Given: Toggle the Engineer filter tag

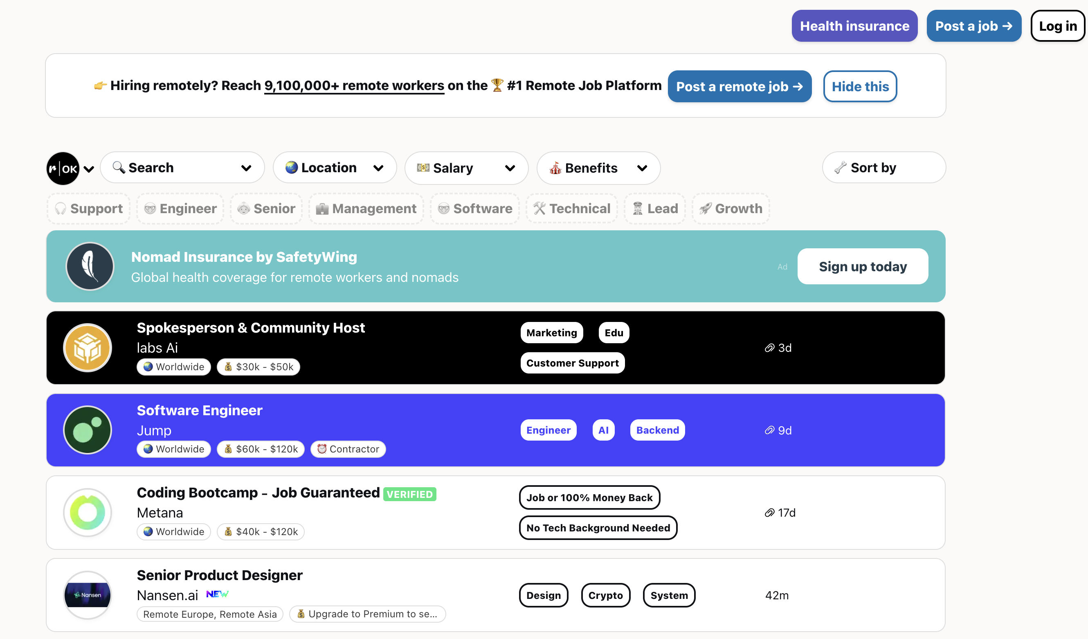Looking at the screenshot, I should (180, 209).
